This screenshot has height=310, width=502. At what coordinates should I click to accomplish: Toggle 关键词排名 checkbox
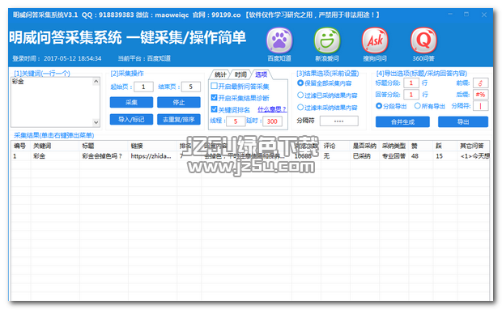tap(215, 109)
